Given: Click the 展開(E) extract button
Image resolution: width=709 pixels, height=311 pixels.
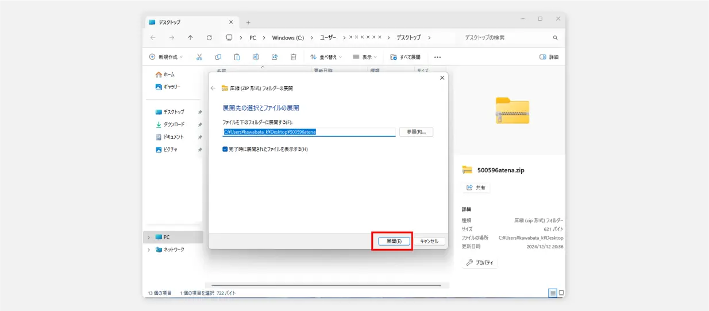Looking at the screenshot, I should (x=394, y=241).
